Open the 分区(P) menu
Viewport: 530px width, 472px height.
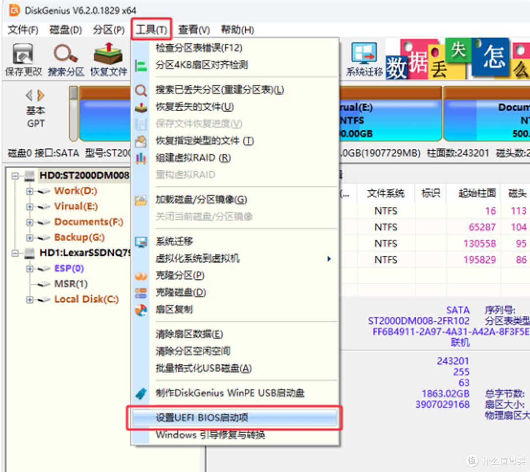(x=109, y=30)
